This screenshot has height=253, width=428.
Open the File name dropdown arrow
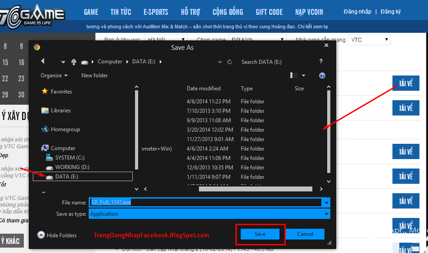point(326,203)
